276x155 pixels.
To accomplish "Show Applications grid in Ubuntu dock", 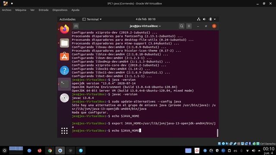I will pyautogui.click(x=64, y=131).
